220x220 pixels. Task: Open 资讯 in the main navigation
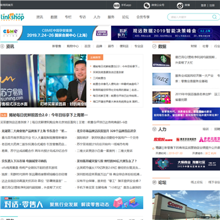coord(40,17)
